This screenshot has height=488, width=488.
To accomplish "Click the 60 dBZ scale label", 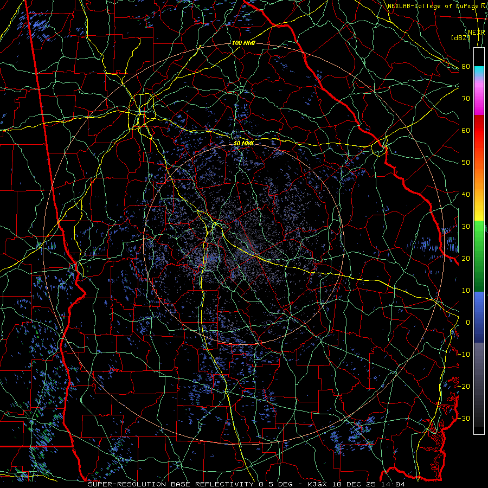I will click(466, 130).
